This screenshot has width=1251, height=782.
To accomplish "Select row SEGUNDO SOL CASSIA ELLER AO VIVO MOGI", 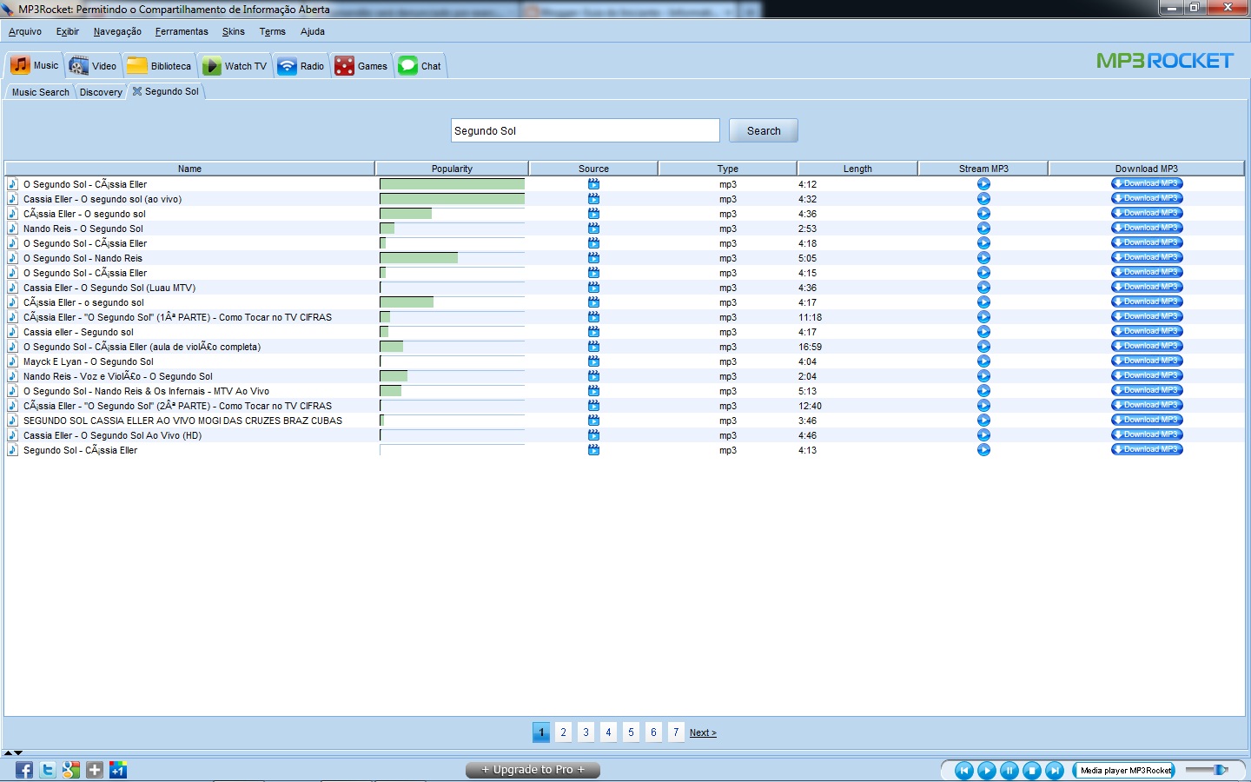I will coord(625,420).
